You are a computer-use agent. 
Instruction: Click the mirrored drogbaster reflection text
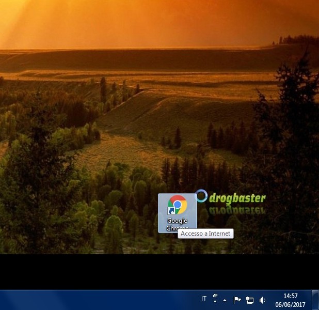(x=237, y=209)
